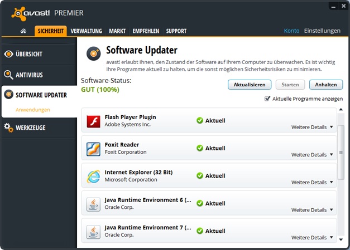Click the green Aktuell checkmark for Internet Explorer
350x250 pixels.
point(199,175)
